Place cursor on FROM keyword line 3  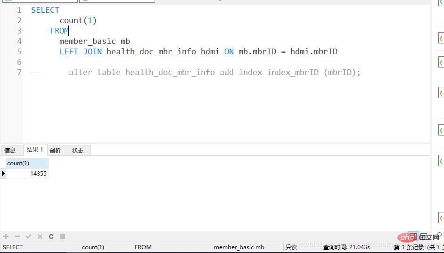(59, 31)
